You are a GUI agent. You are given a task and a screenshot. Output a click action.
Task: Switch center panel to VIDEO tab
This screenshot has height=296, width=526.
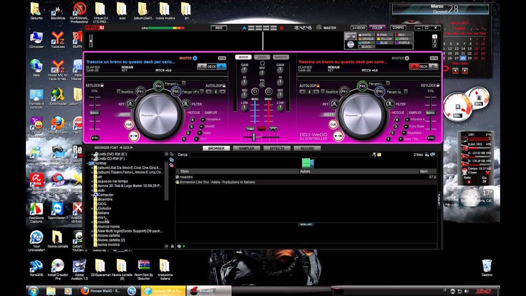click(262, 57)
